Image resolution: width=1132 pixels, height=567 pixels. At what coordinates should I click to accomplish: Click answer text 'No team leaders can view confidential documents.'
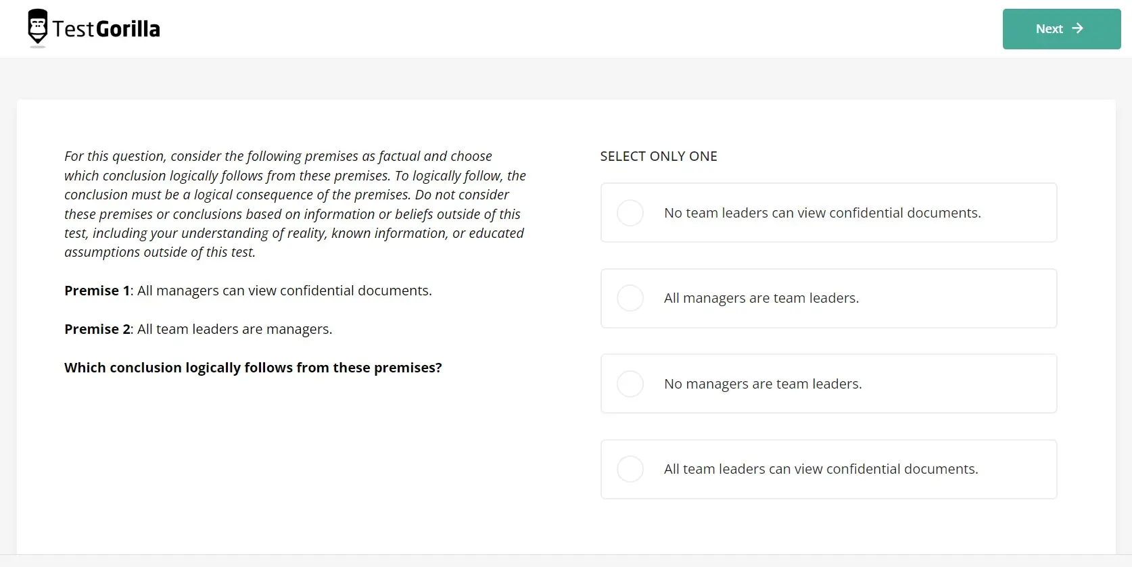[x=822, y=213]
